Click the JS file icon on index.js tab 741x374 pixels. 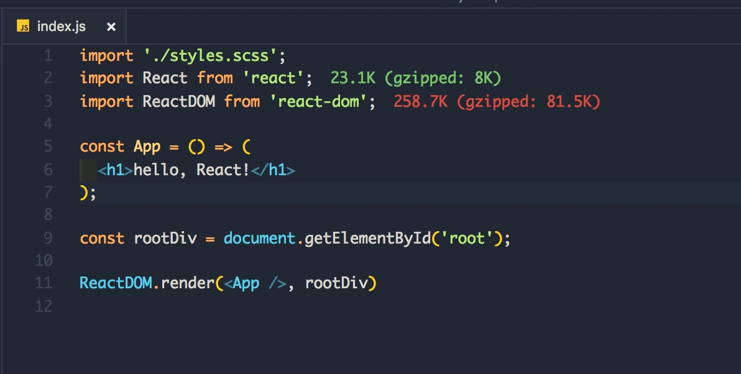23,26
